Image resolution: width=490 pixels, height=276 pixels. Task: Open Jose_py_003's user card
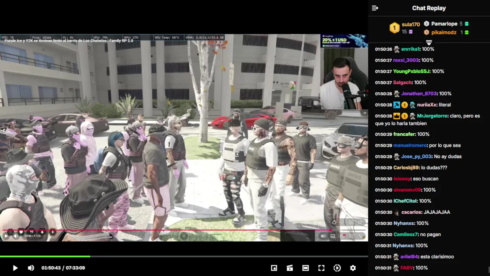pyautogui.click(x=416, y=156)
